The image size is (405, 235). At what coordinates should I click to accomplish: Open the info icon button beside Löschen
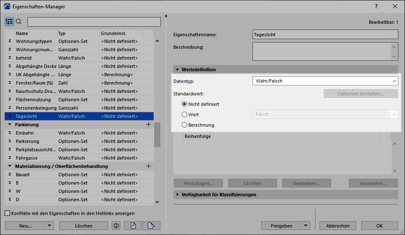(x=116, y=226)
